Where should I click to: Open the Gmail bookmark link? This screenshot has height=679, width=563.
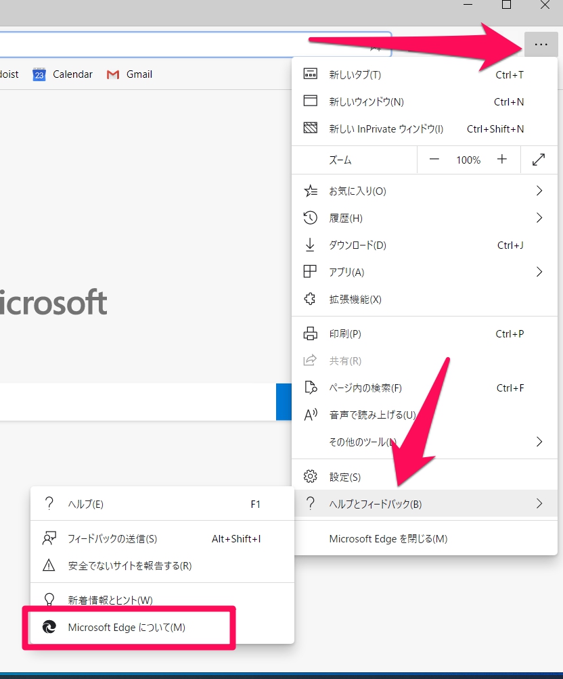coord(130,74)
